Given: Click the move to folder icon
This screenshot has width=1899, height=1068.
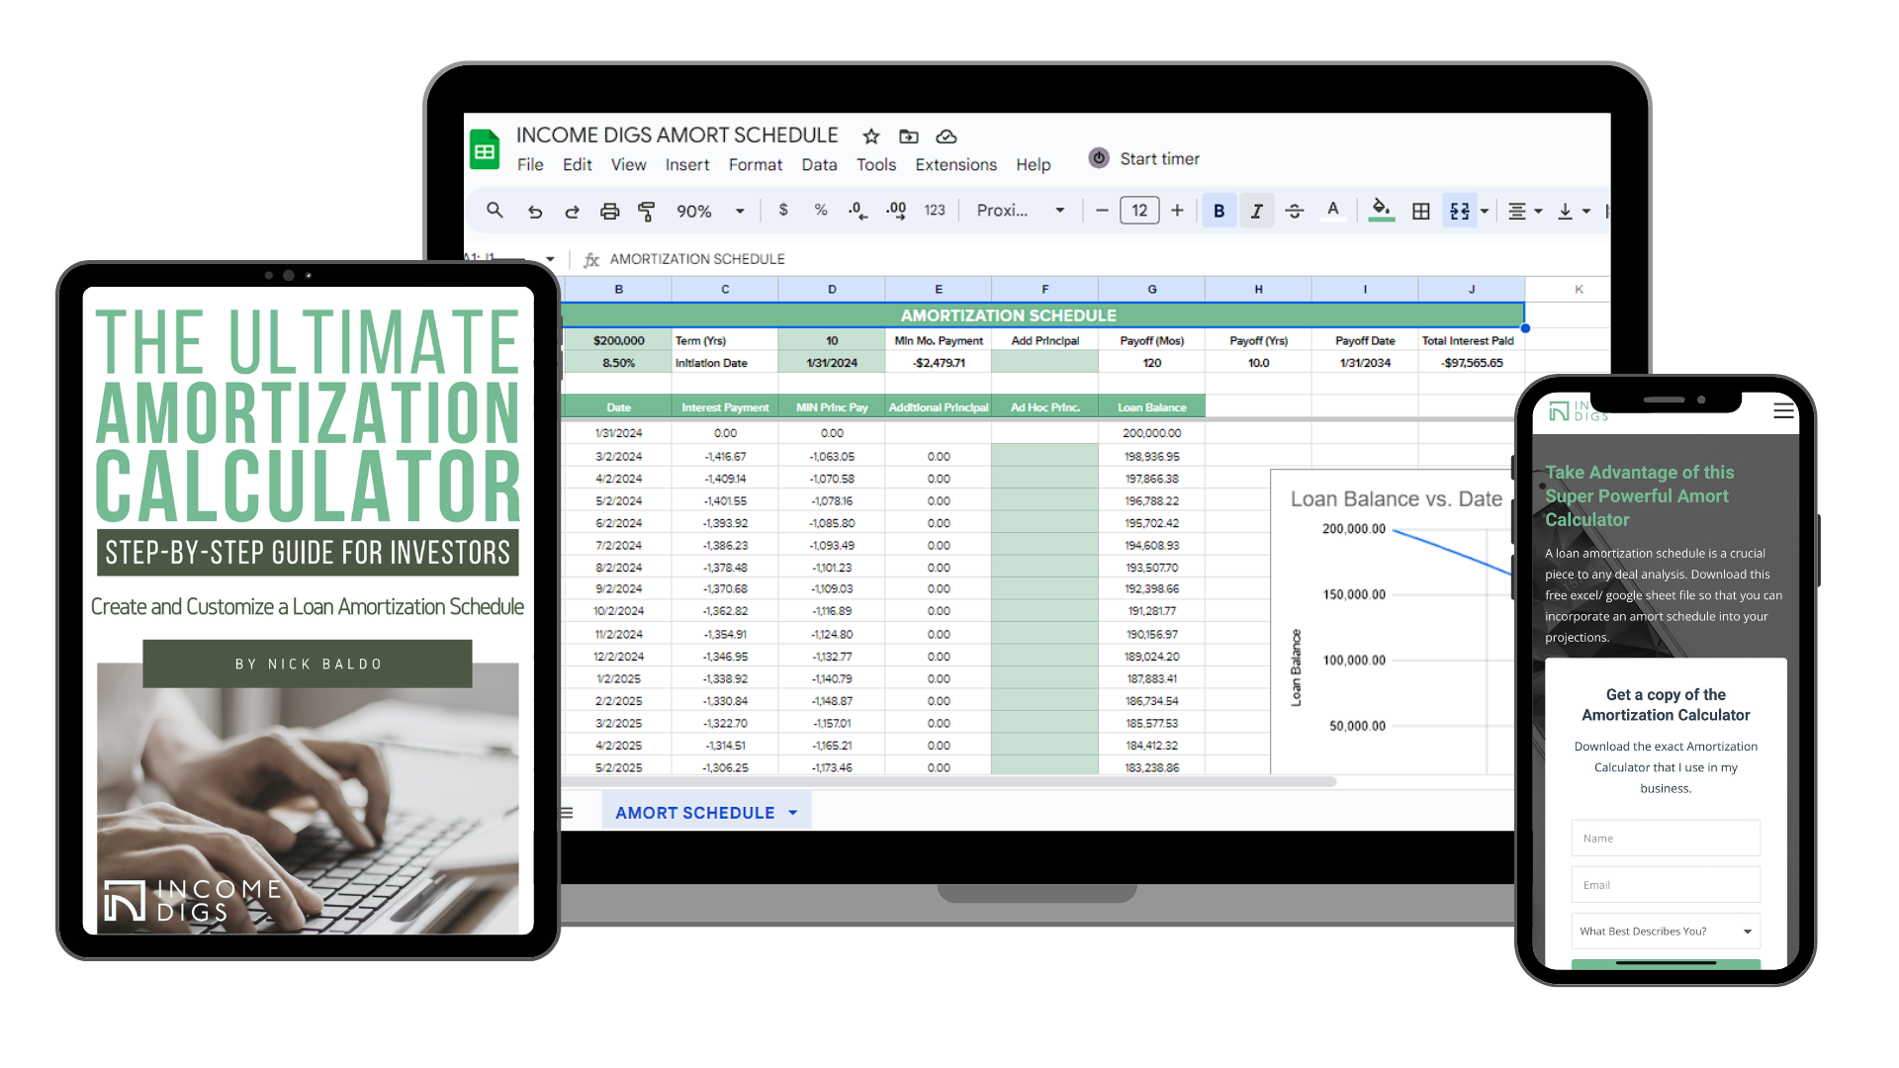Looking at the screenshot, I should (x=908, y=136).
